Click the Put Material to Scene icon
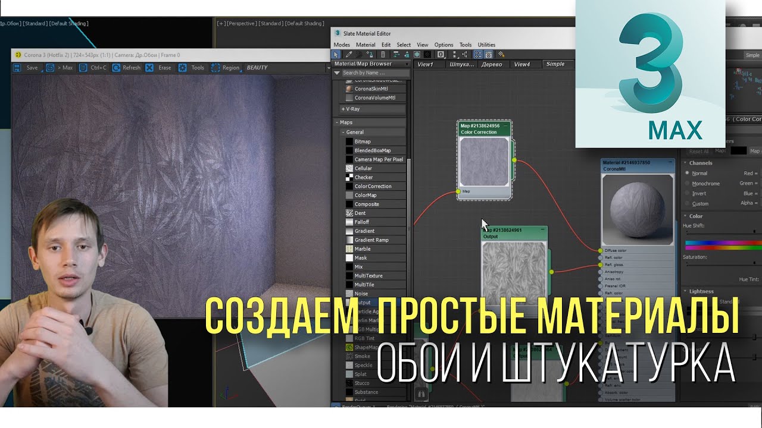762x428 pixels. (x=359, y=55)
